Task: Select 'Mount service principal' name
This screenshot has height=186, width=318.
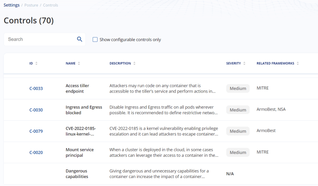Action: (x=80, y=152)
